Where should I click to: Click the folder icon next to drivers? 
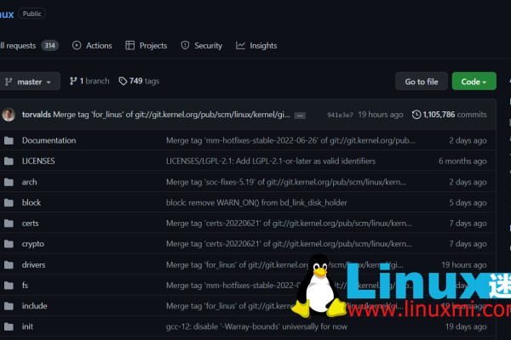click(9, 265)
